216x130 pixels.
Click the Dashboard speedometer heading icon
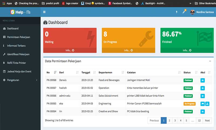coord(45,22)
